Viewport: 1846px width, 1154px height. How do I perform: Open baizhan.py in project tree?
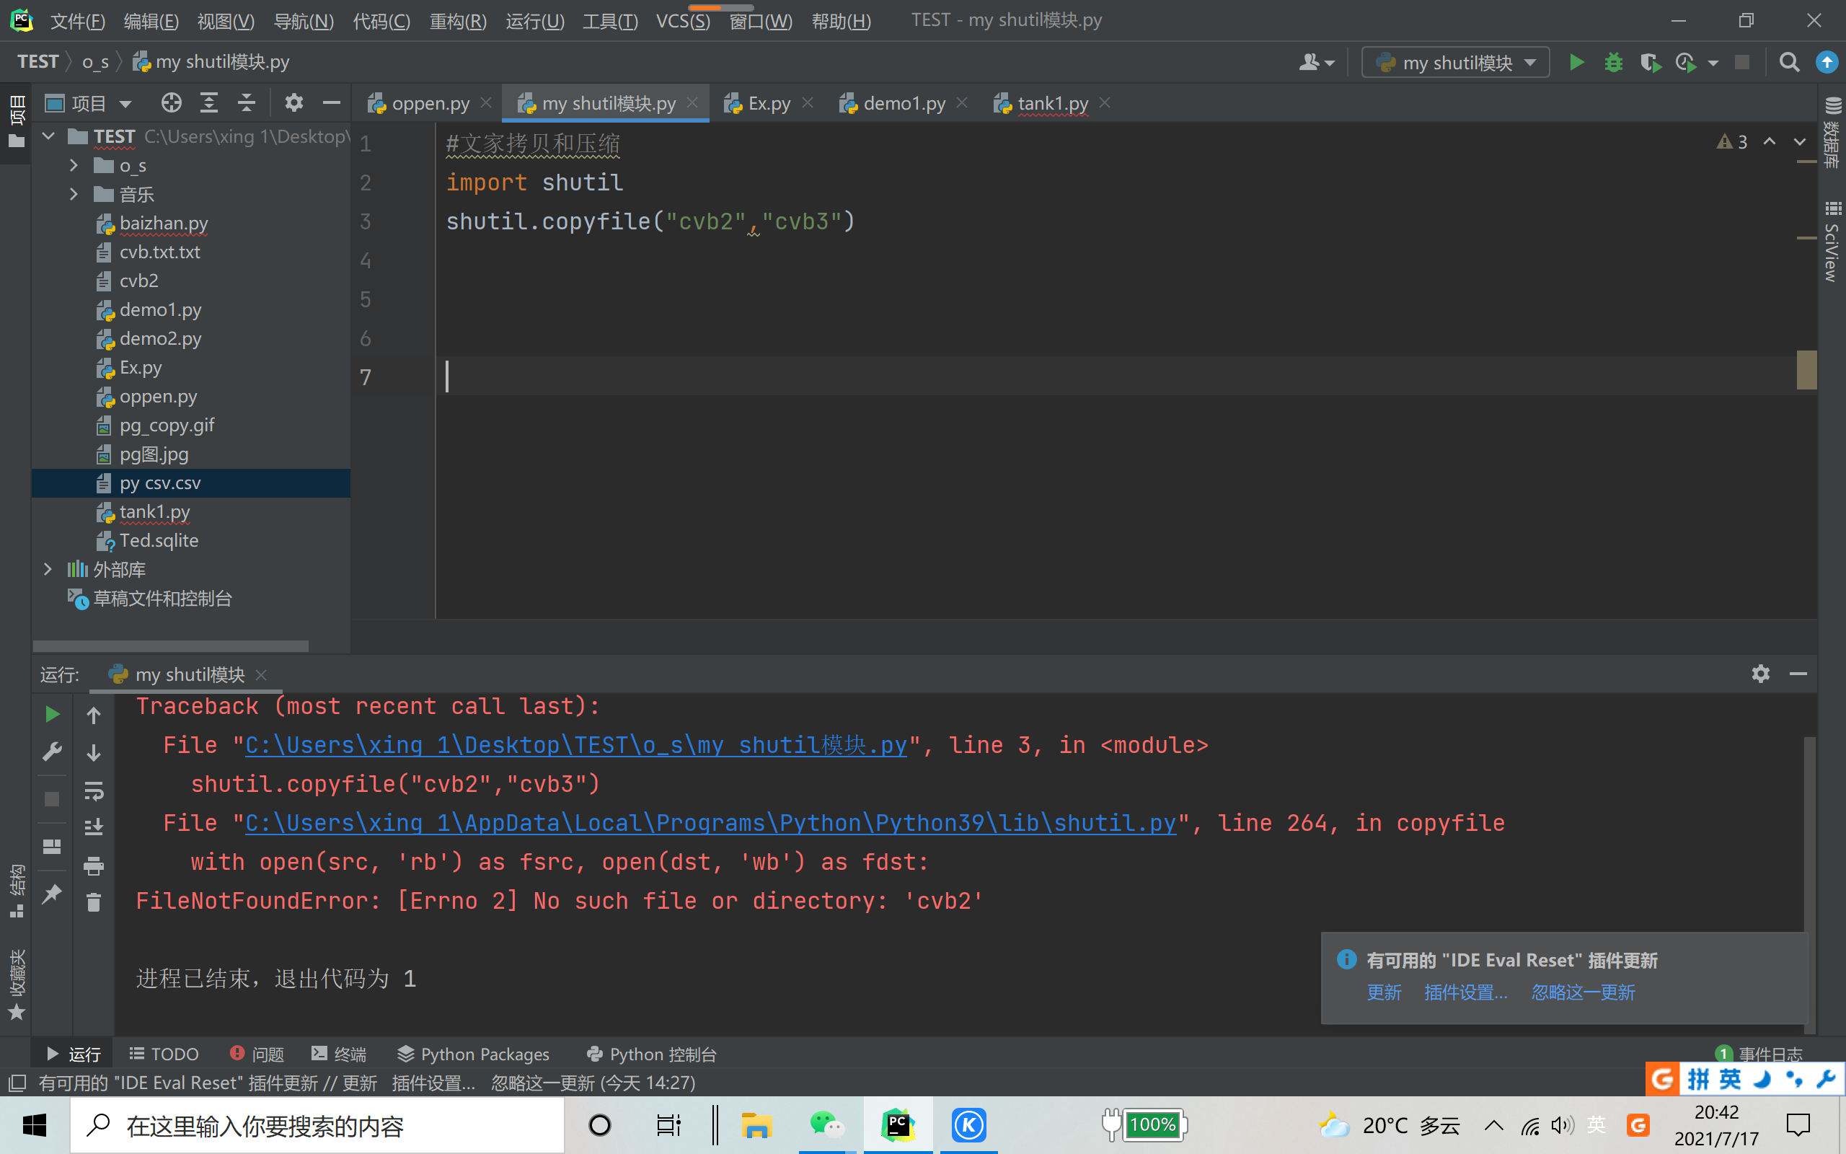coord(163,223)
